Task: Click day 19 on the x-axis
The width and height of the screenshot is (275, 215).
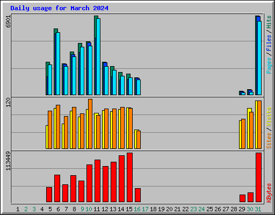Action: coord(161,209)
